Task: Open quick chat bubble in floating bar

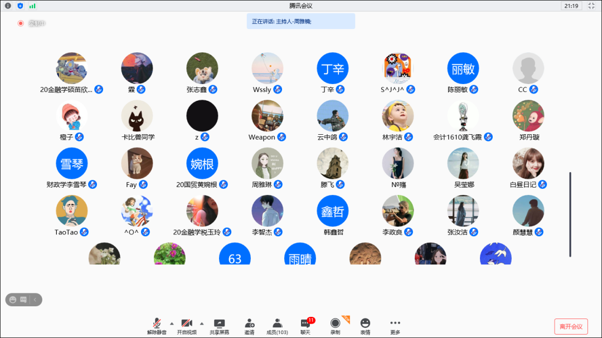Action: 23,300
